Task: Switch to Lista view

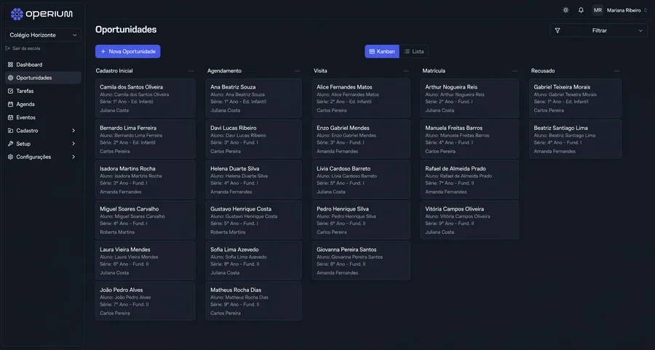Action: tap(414, 52)
